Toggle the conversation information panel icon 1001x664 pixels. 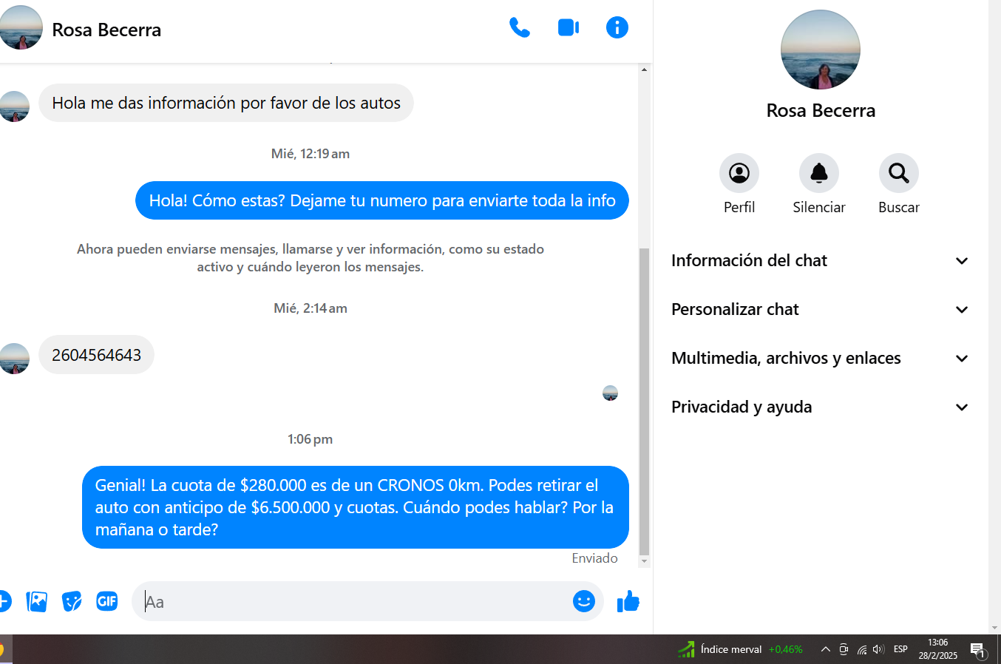coord(617,28)
